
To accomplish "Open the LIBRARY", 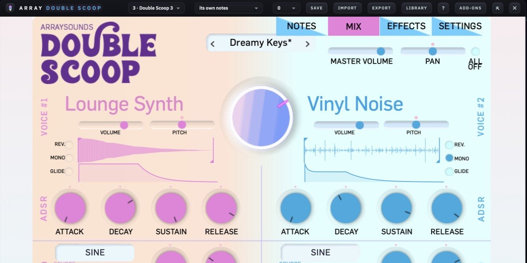I will 416,8.
